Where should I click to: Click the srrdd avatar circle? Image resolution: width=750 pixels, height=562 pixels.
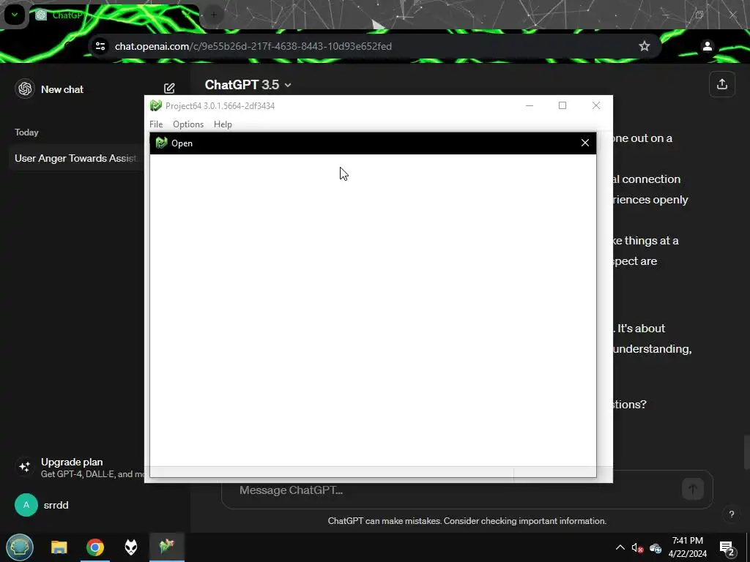click(26, 505)
